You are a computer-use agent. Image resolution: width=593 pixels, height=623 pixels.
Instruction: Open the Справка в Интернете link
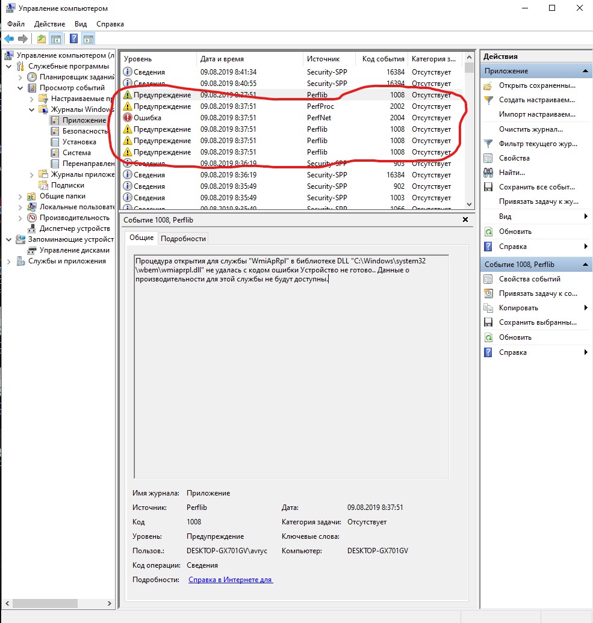231,580
